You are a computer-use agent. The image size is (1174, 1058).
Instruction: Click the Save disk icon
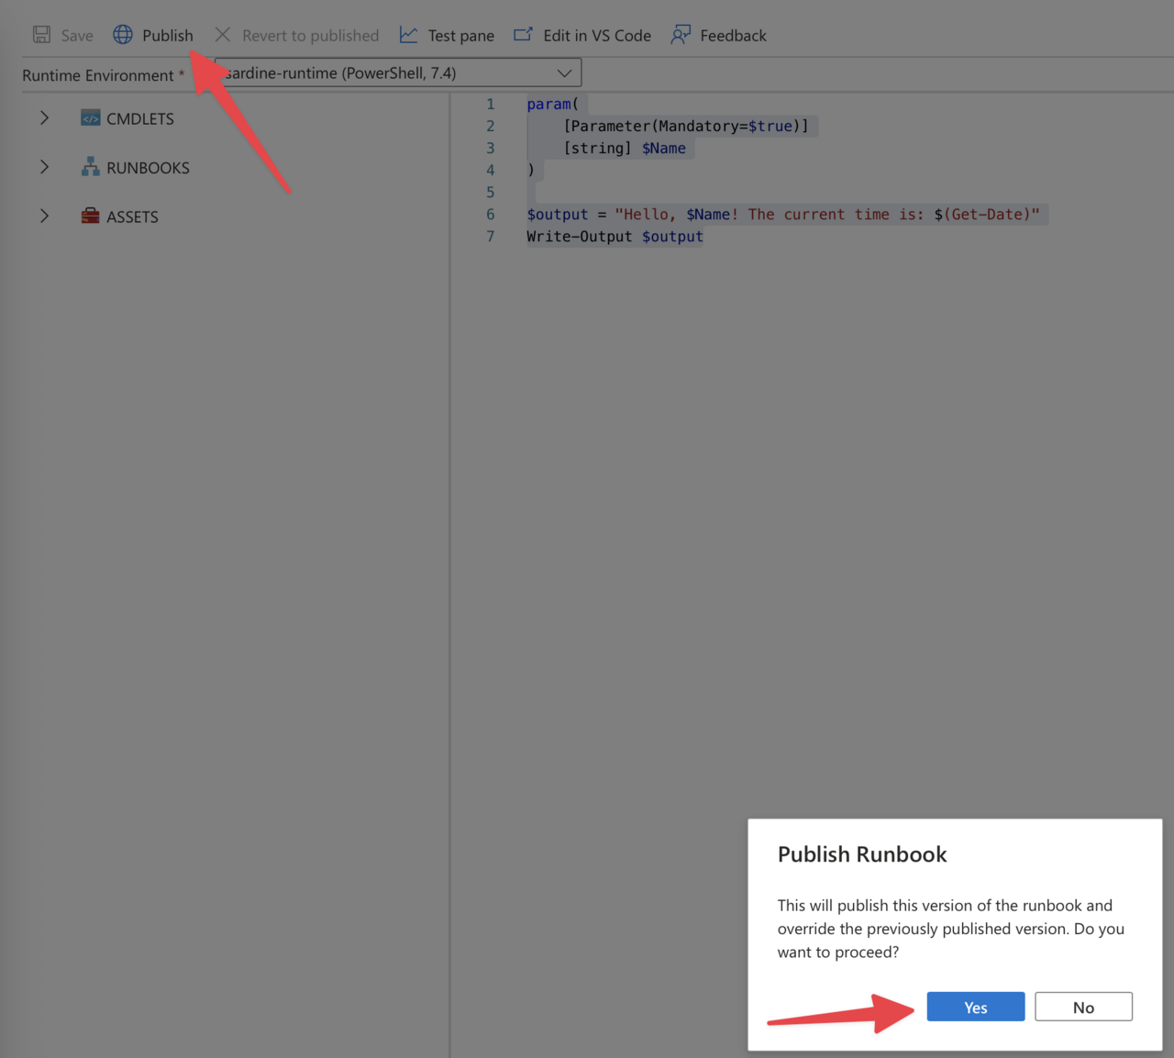[x=41, y=35]
